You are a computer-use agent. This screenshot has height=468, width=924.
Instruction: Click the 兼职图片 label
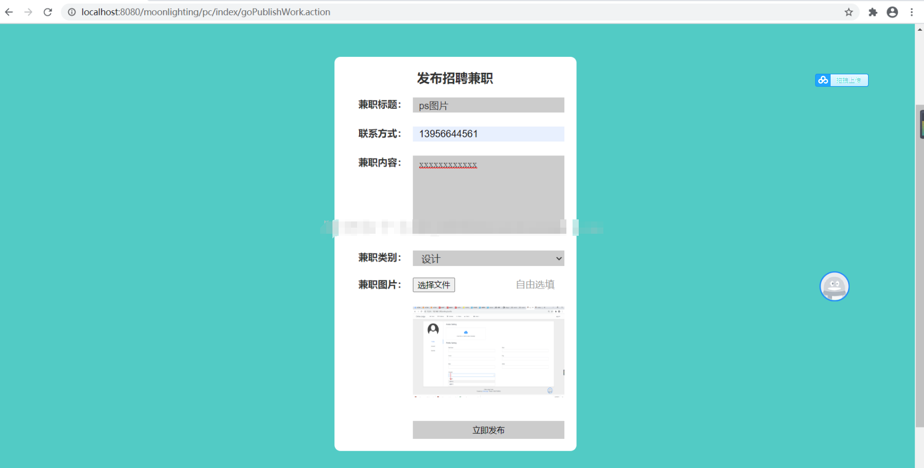tap(379, 284)
